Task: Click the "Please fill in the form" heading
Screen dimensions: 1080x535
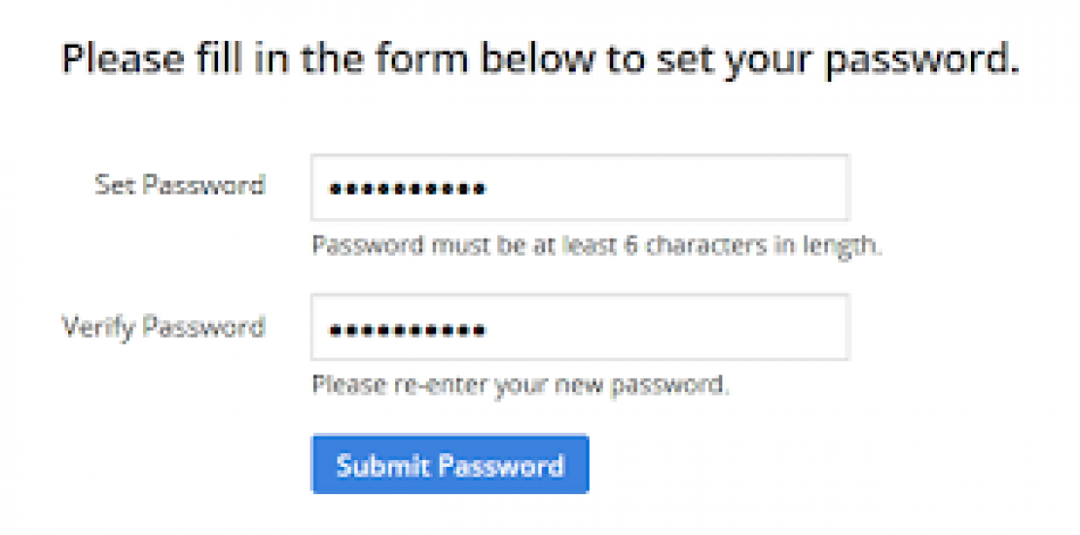Action: (x=540, y=60)
